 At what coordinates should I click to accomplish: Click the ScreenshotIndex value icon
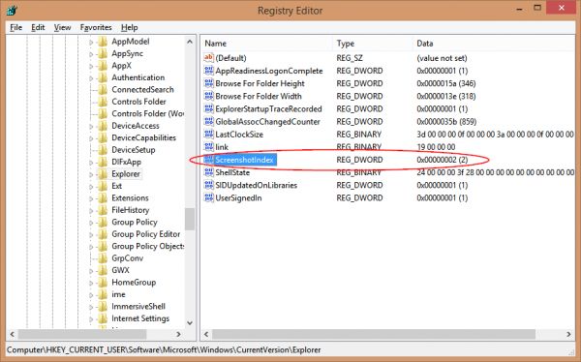pyautogui.click(x=208, y=160)
